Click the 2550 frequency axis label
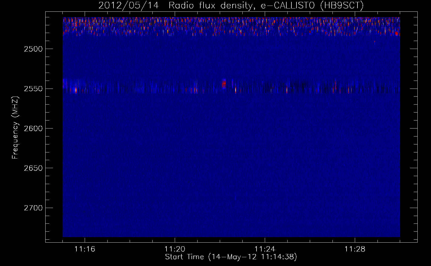 pyautogui.click(x=33, y=89)
